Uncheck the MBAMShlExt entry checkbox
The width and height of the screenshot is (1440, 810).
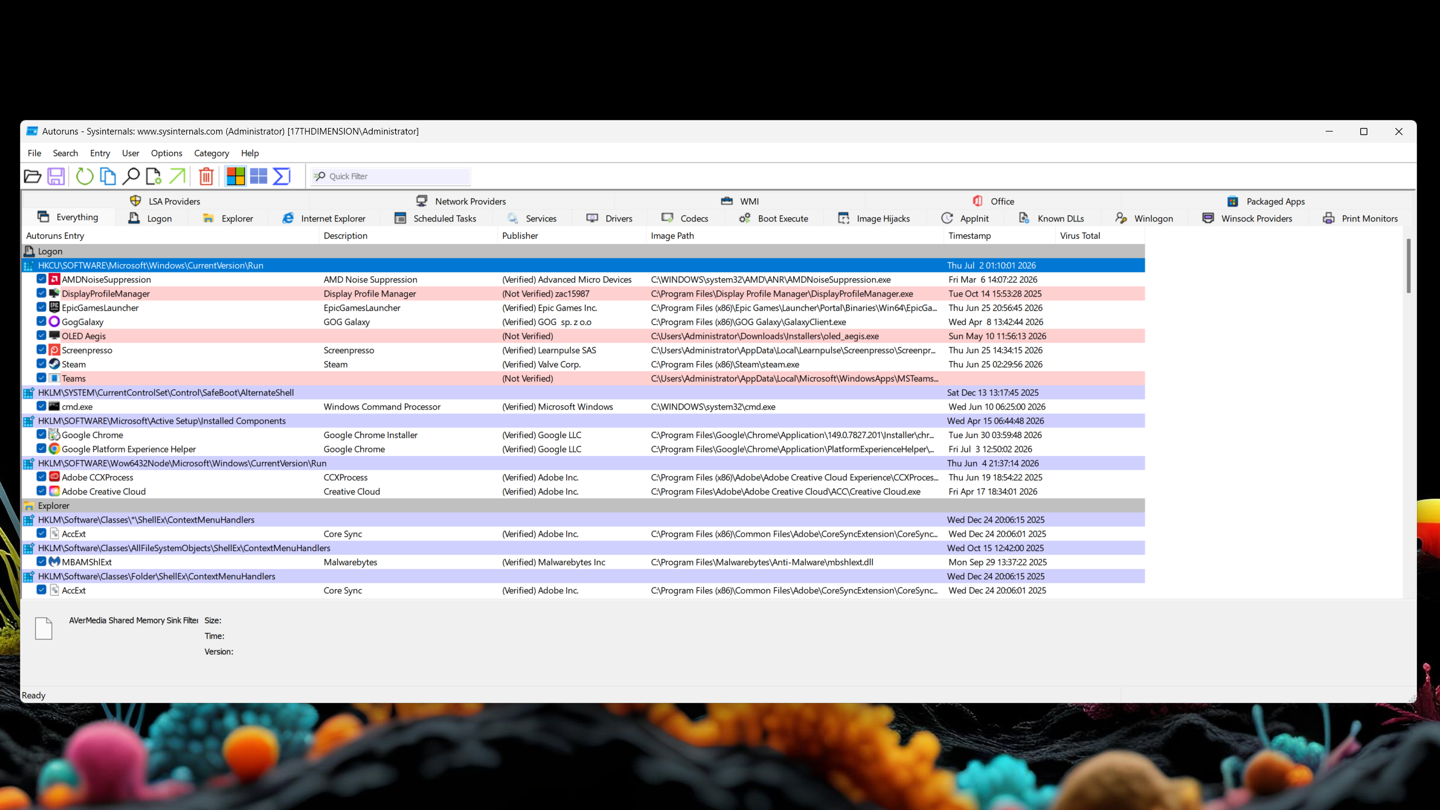tap(41, 561)
